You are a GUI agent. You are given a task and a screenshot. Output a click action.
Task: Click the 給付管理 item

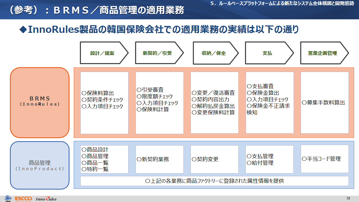[x=260, y=163]
